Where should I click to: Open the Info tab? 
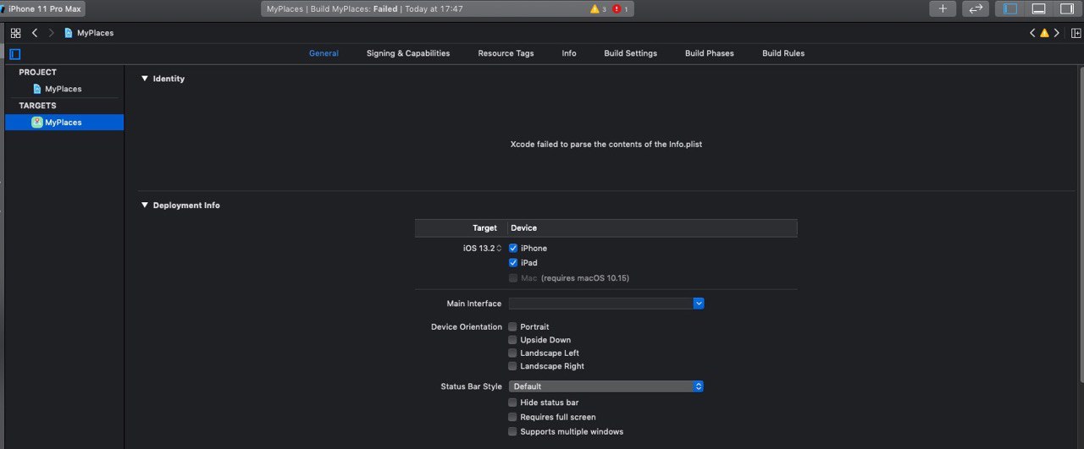569,53
